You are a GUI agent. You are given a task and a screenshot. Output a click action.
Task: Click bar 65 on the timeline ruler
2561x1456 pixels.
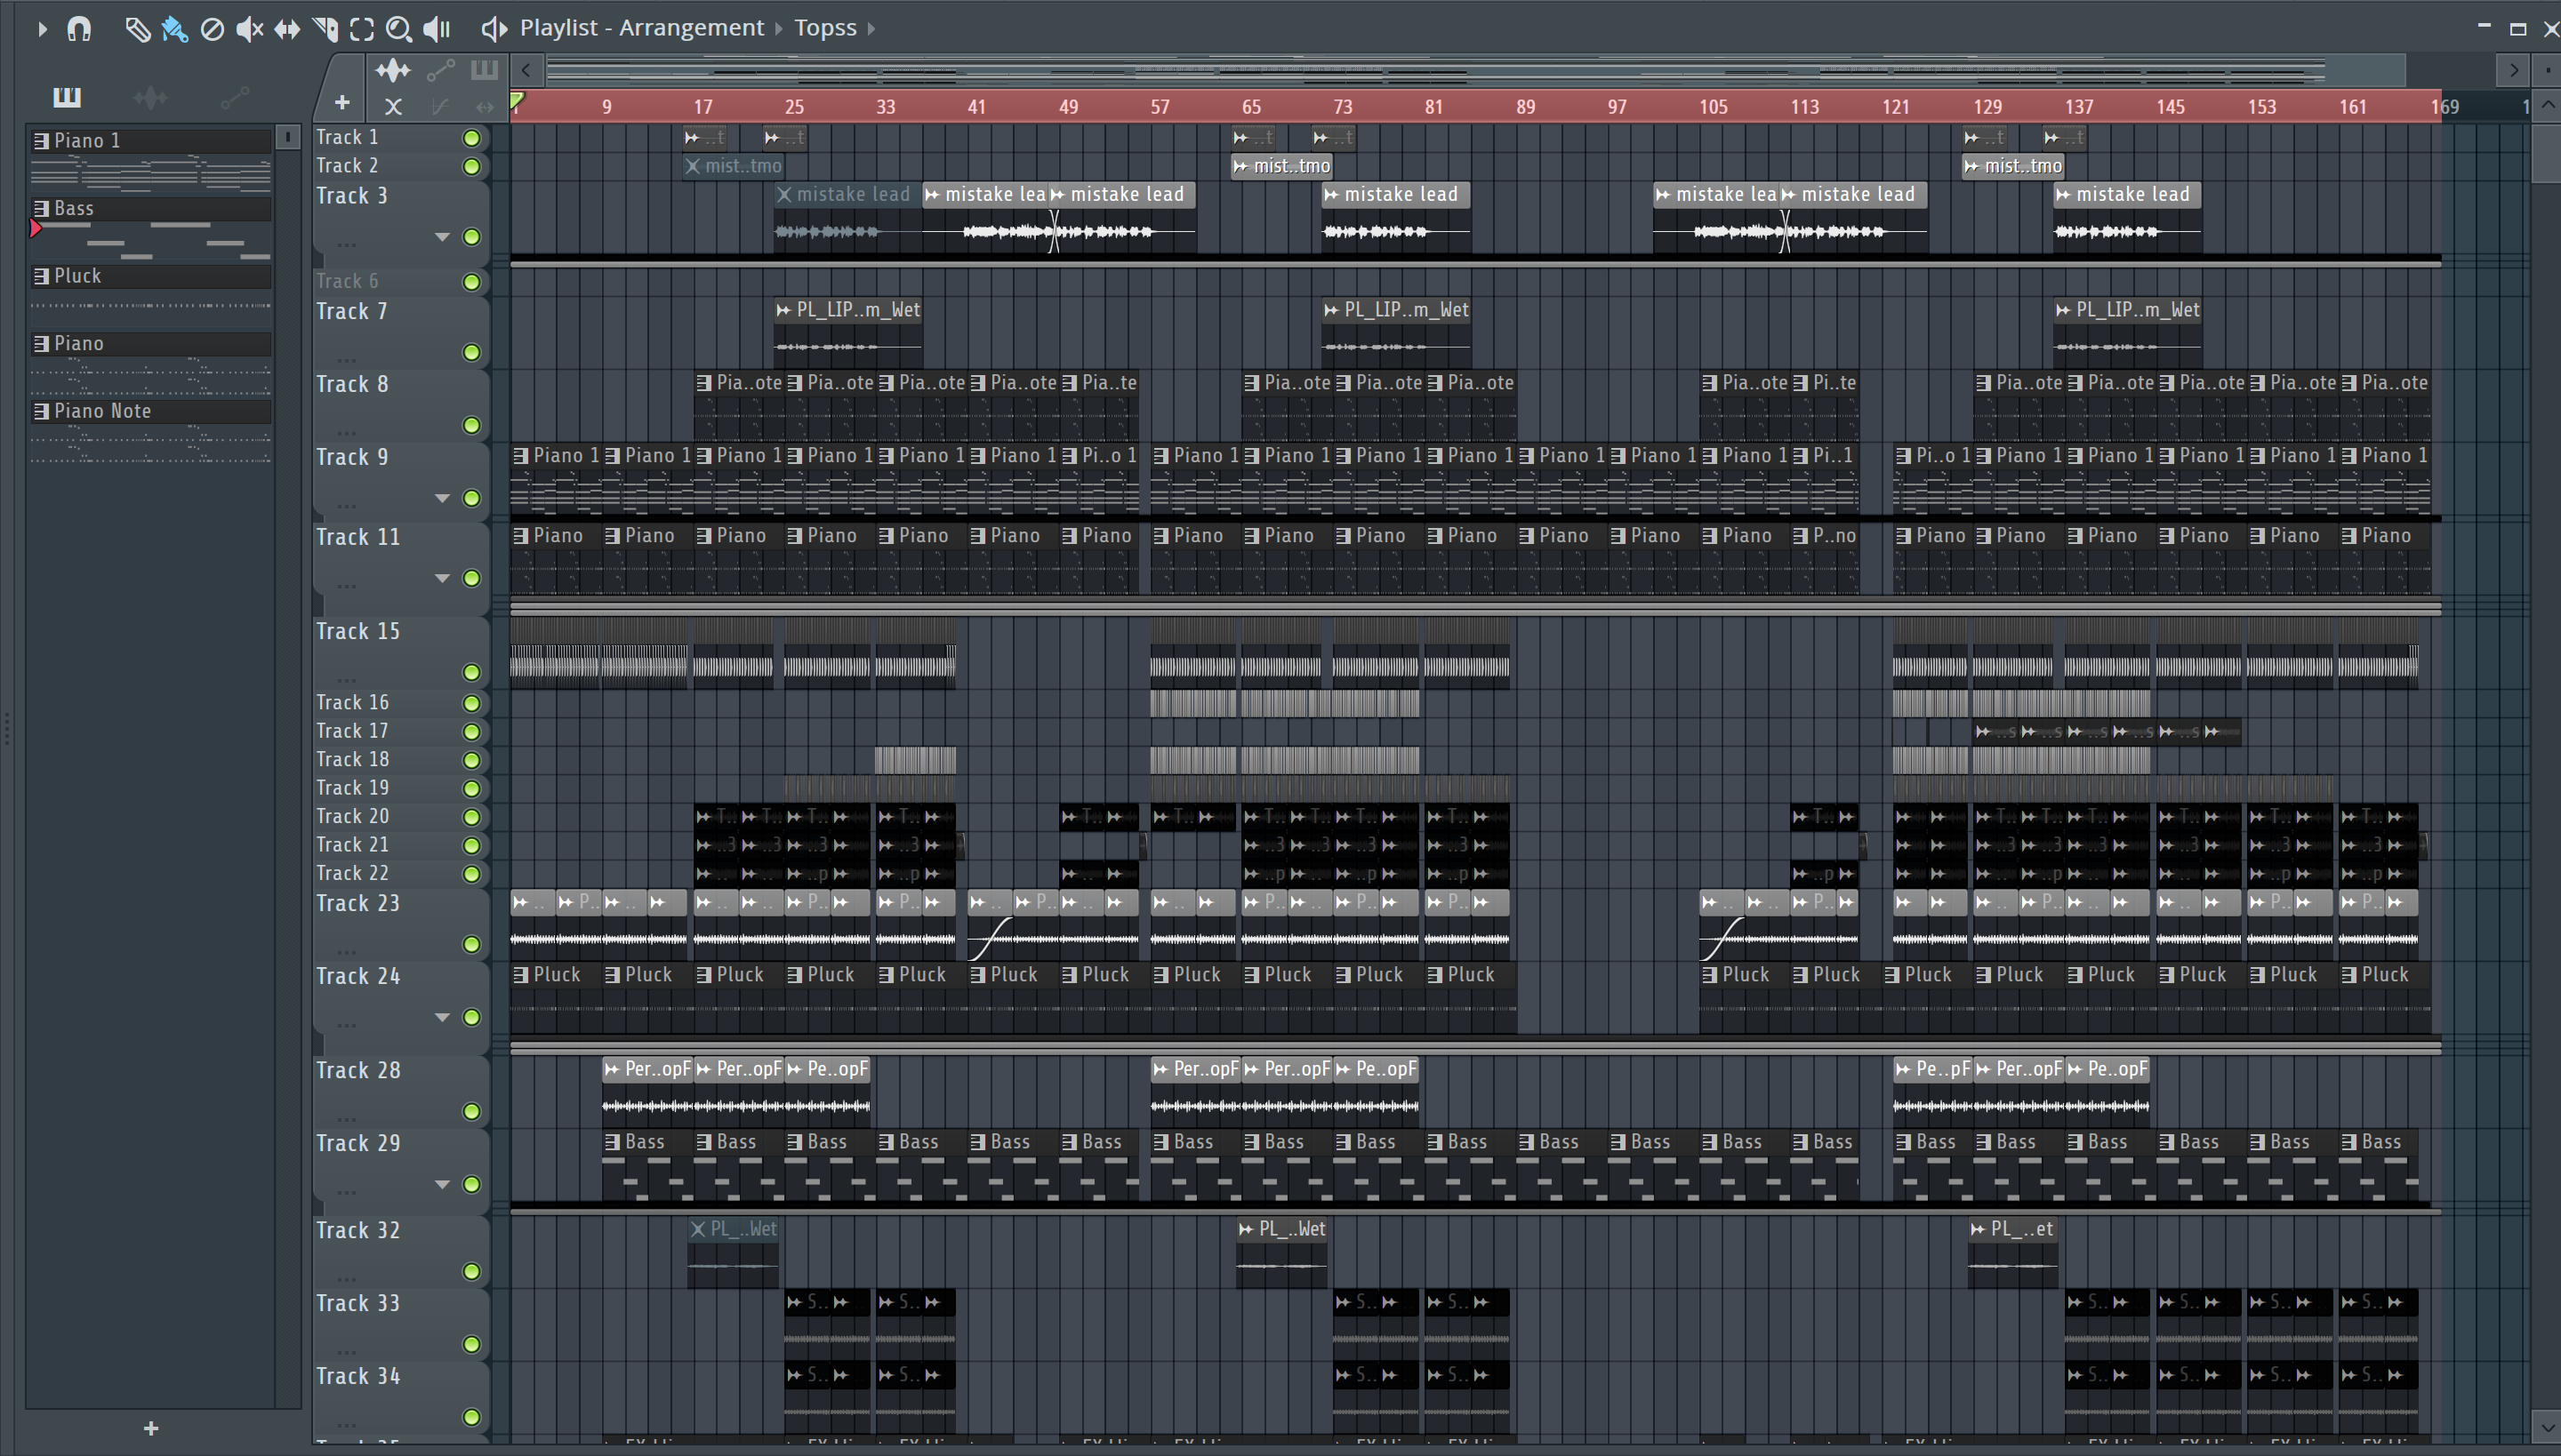point(1251,106)
